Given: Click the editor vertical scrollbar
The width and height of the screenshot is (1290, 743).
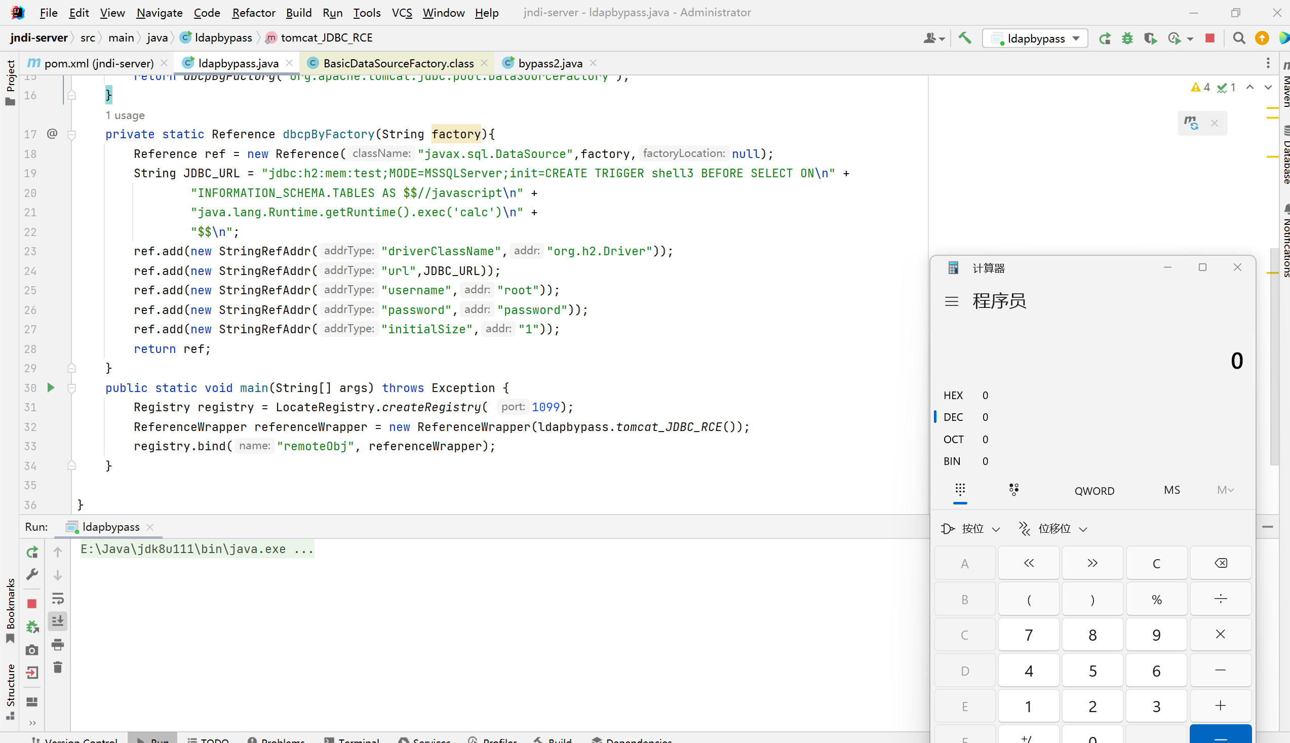Looking at the screenshot, I should point(1274,357).
